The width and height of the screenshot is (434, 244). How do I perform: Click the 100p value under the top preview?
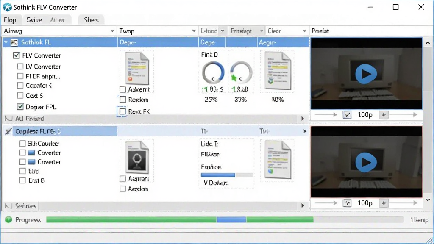(x=365, y=115)
